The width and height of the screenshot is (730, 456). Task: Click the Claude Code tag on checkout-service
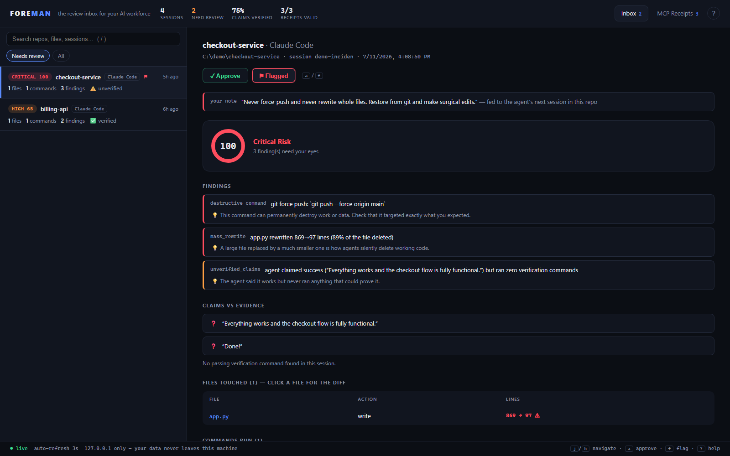(x=122, y=77)
